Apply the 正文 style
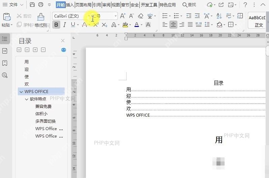Image resolution: width=269 pixels, height=178 pixels. point(257,20)
